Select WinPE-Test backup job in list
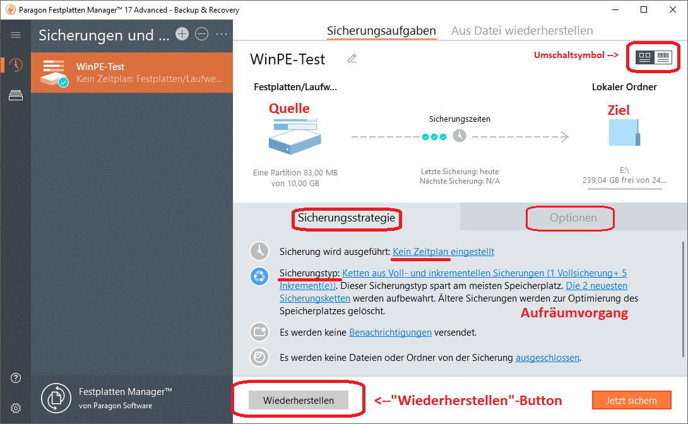Image resolution: width=688 pixels, height=424 pixels. (x=133, y=73)
